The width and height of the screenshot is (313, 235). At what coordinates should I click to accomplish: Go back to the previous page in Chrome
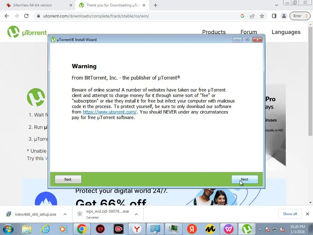pyautogui.click(x=7, y=16)
